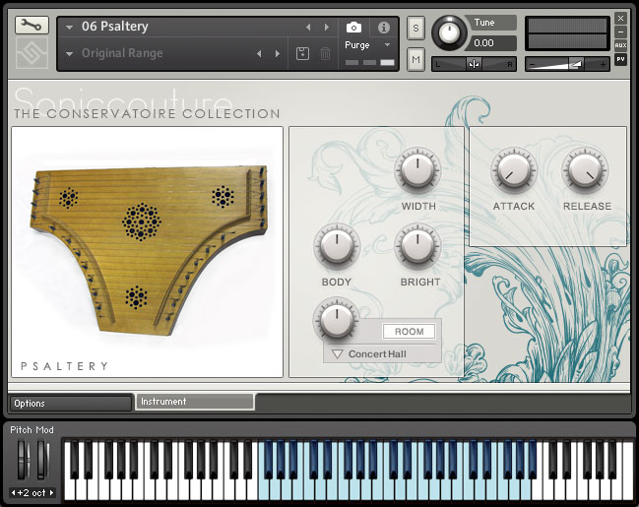Go to the next instrument arrow beside 06 Psaltery
Image resolution: width=639 pixels, height=507 pixels.
pyautogui.click(x=327, y=27)
